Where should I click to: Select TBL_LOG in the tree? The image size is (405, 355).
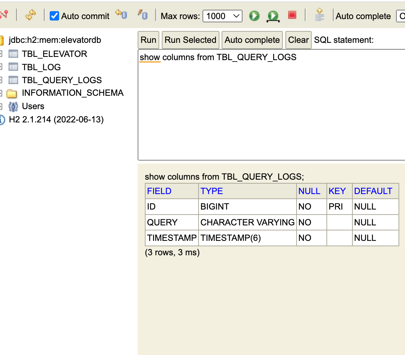point(41,67)
